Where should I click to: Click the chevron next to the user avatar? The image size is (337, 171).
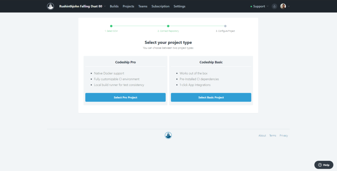click(289, 6)
